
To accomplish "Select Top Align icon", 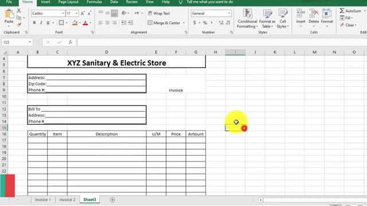I will [x=101, y=13].
